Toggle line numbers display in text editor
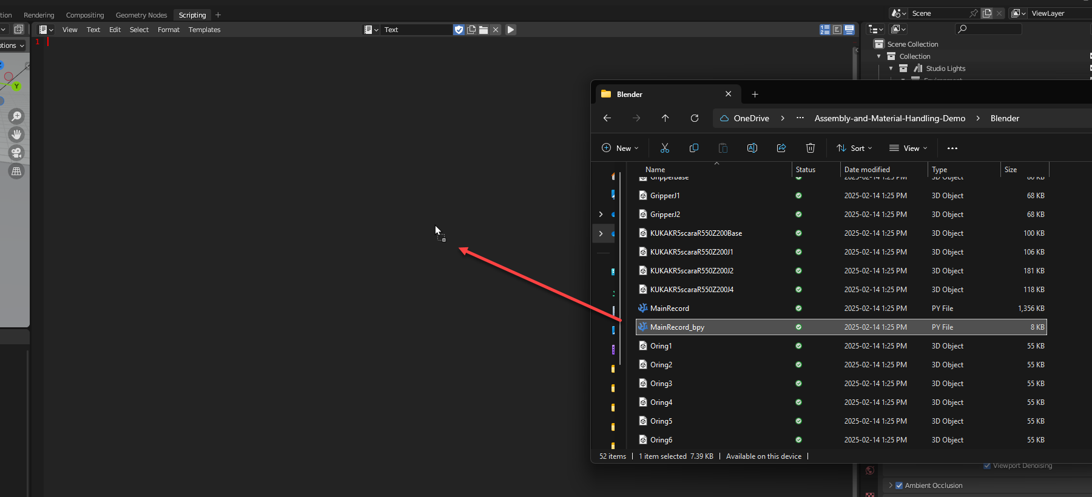Image resolution: width=1092 pixels, height=497 pixels. pos(825,30)
